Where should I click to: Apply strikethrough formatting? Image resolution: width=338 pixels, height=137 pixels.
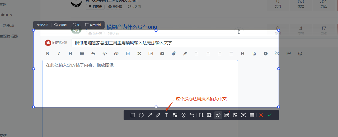[x=93, y=54]
